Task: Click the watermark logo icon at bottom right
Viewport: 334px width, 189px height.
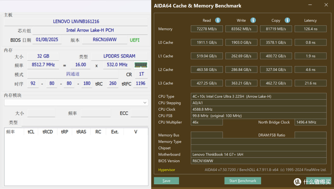Action: click(x=298, y=182)
